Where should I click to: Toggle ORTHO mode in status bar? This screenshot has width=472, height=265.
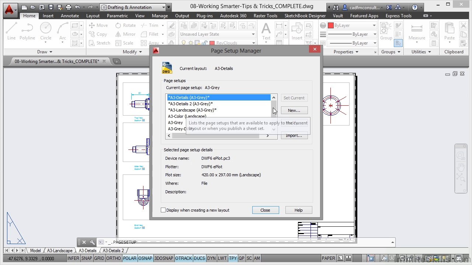[114, 258]
